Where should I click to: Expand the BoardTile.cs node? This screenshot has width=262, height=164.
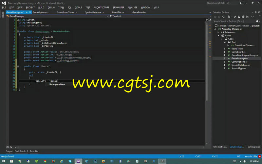point(225,49)
